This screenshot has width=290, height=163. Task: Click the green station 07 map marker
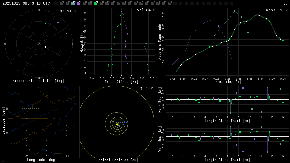point(29,153)
